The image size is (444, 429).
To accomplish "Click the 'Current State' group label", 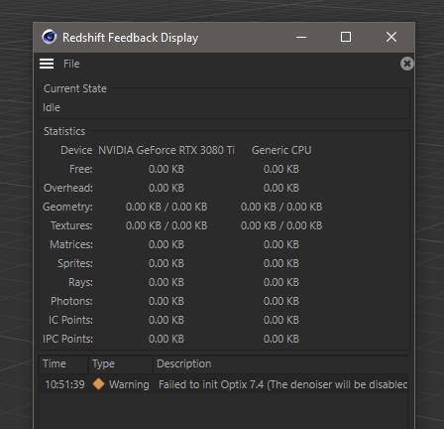I will coord(75,88).
